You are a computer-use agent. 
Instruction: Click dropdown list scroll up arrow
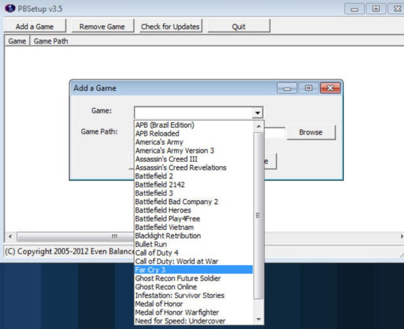[x=259, y=126]
